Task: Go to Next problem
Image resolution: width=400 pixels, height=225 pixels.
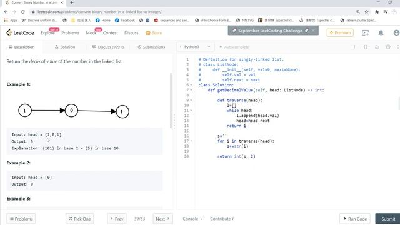Action: click(162, 219)
